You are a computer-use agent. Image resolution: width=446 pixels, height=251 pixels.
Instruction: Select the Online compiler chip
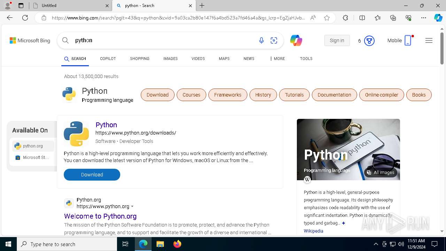pyautogui.click(x=382, y=95)
